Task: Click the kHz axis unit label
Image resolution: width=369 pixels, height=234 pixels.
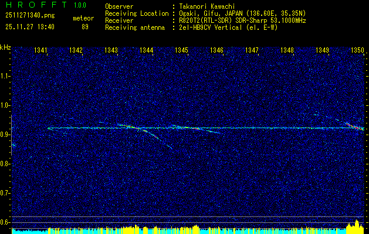Action: pyautogui.click(x=5, y=47)
